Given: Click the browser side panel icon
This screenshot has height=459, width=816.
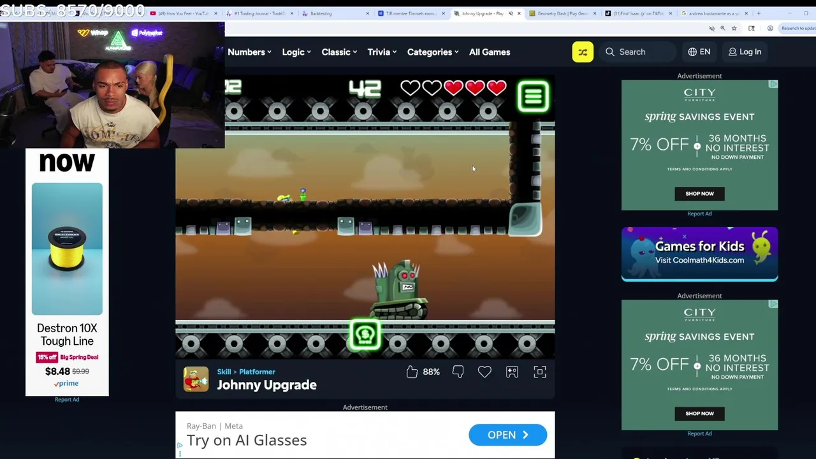Looking at the screenshot, I should coord(752,28).
